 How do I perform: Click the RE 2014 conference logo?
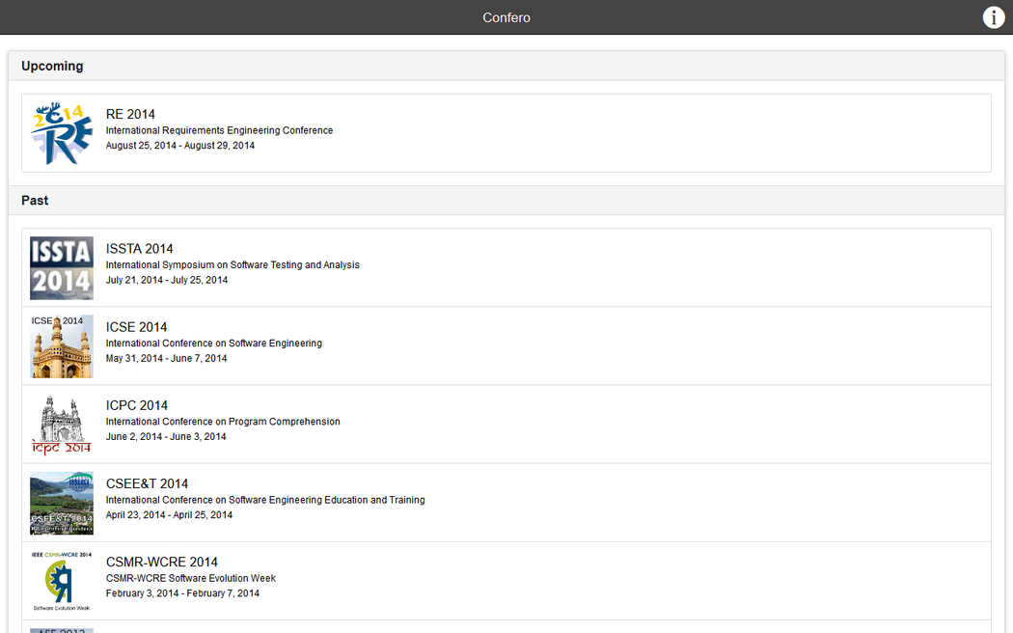coord(62,133)
